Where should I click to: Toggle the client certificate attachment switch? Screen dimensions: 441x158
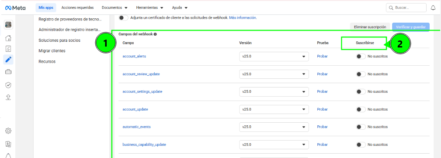(x=123, y=18)
